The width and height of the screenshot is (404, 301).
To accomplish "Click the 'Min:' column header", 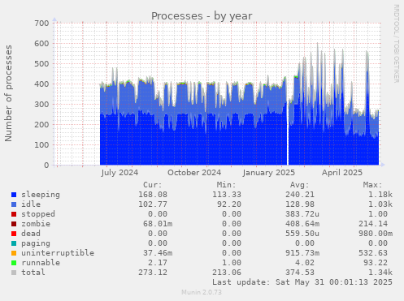I will tap(226, 185).
